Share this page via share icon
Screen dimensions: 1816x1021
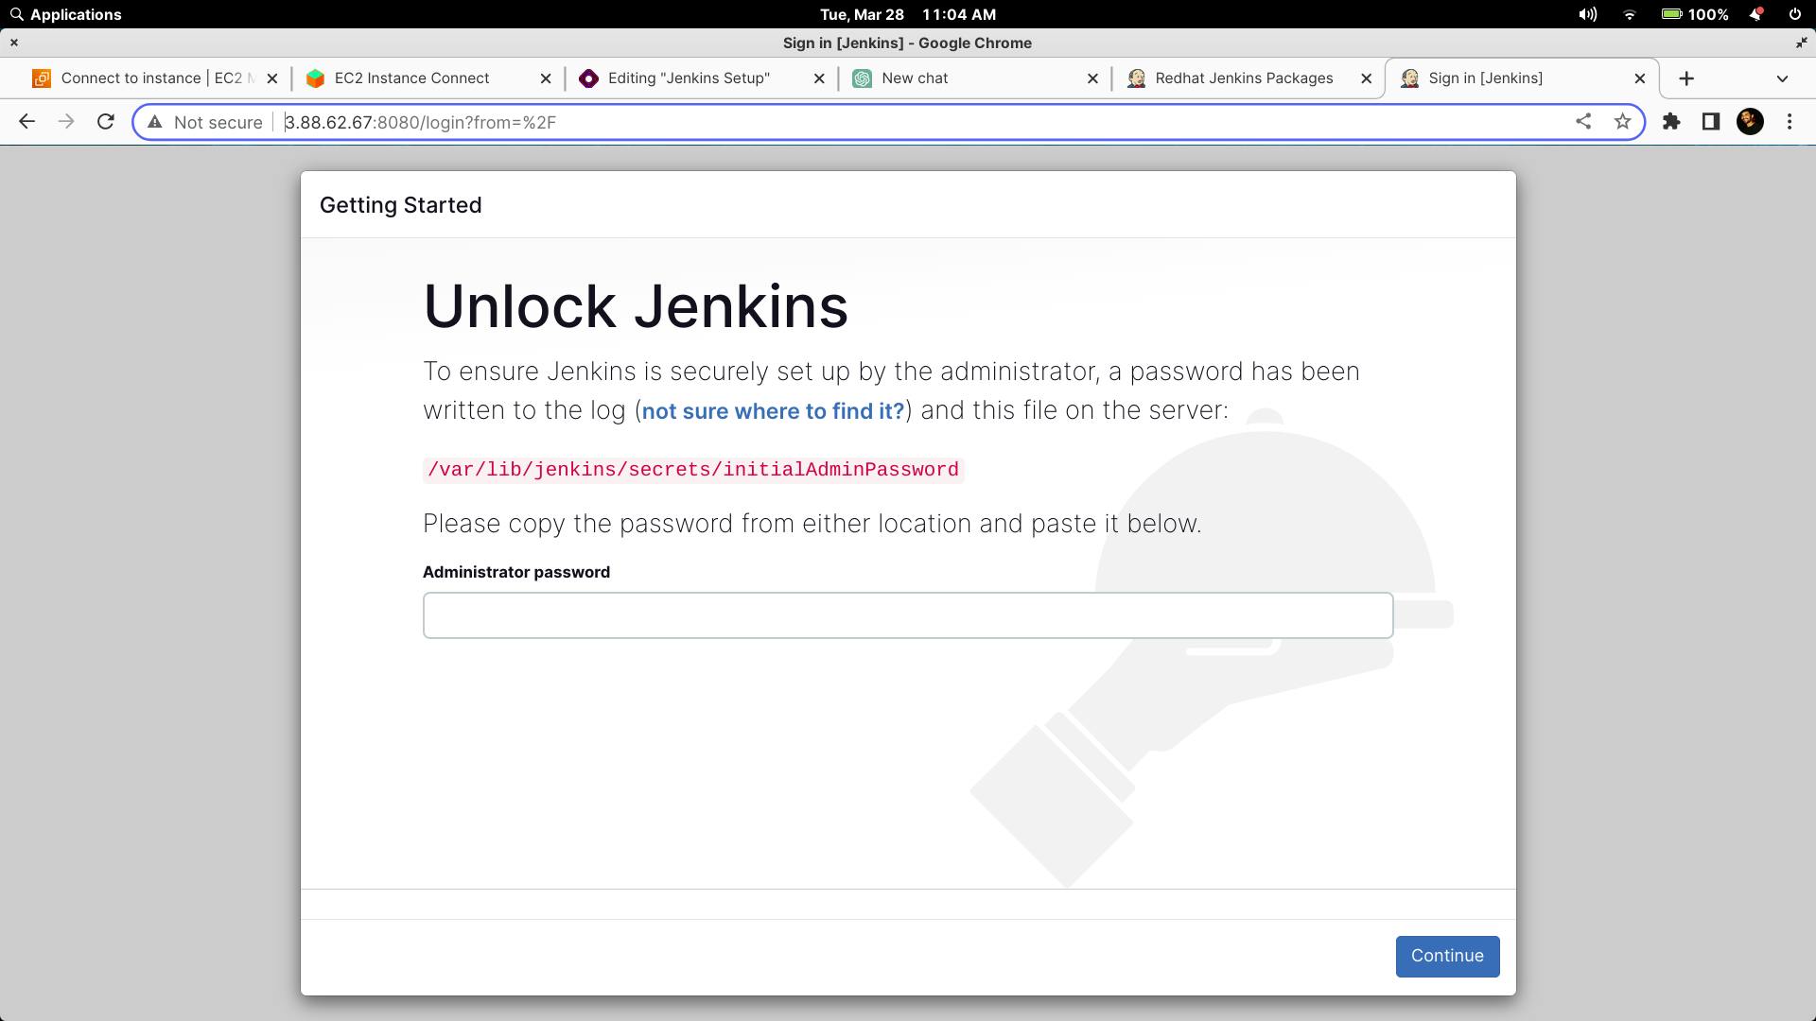1583,122
